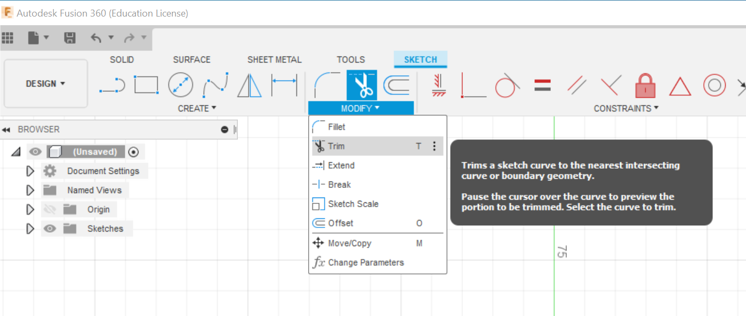This screenshot has width=746, height=316.
Task: Apply the Equal constraint icon
Action: click(542, 85)
